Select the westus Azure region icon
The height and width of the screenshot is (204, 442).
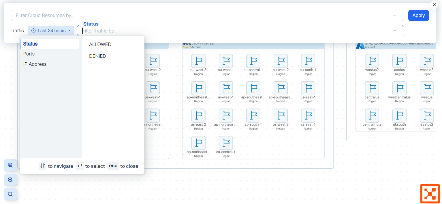(427, 88)
